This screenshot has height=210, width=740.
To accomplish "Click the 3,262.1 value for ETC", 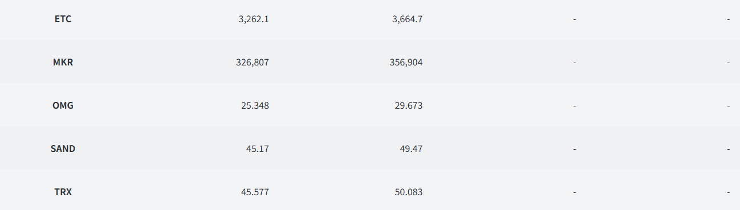I will click(254, 19).
